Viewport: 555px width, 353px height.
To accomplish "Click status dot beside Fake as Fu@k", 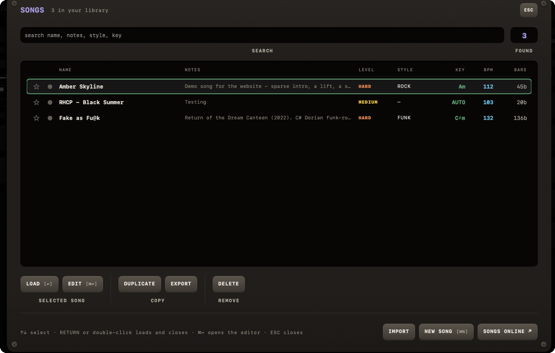I will [50, 118].
